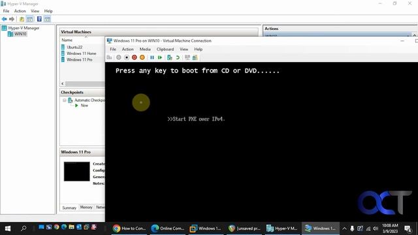
Task: Click the greyed Start VM toolbar icon
Action: coord(119,57)
